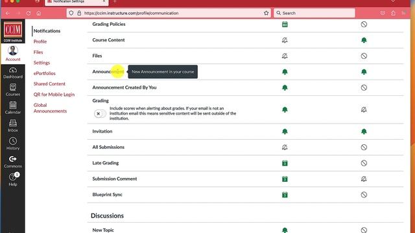Click Invitation green bell in second column

(x=364, y=131)
